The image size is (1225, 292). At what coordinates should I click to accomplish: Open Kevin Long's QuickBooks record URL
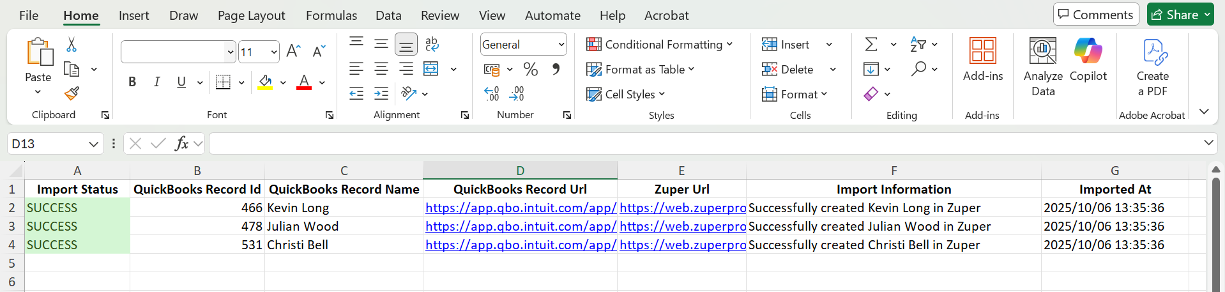tap(521, 208)
